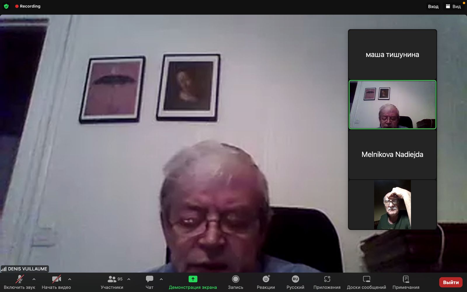Viewport: 467px width, 292px height.
Task: Expand audio options arrow beside microphone
Action: (x=34, y=279)
